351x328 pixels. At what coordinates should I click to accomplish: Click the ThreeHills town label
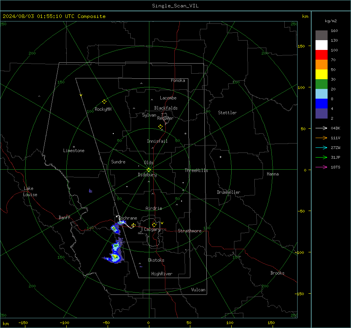tap(196, 170)
